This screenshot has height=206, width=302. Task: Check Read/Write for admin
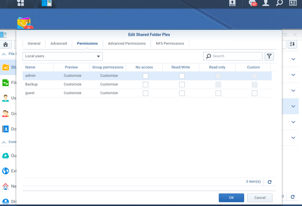click(182, 76)
